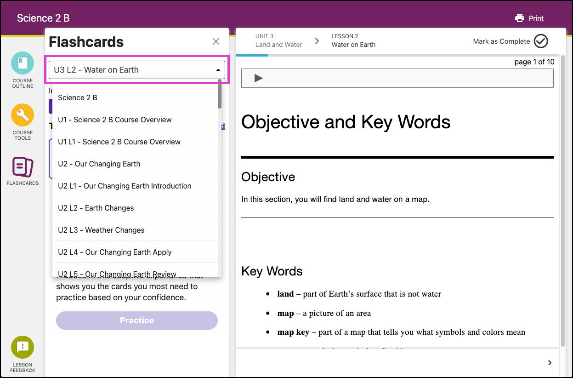Go to the next page arrow
The height and width of the screenshot is (378, 573).
(550, 363)
